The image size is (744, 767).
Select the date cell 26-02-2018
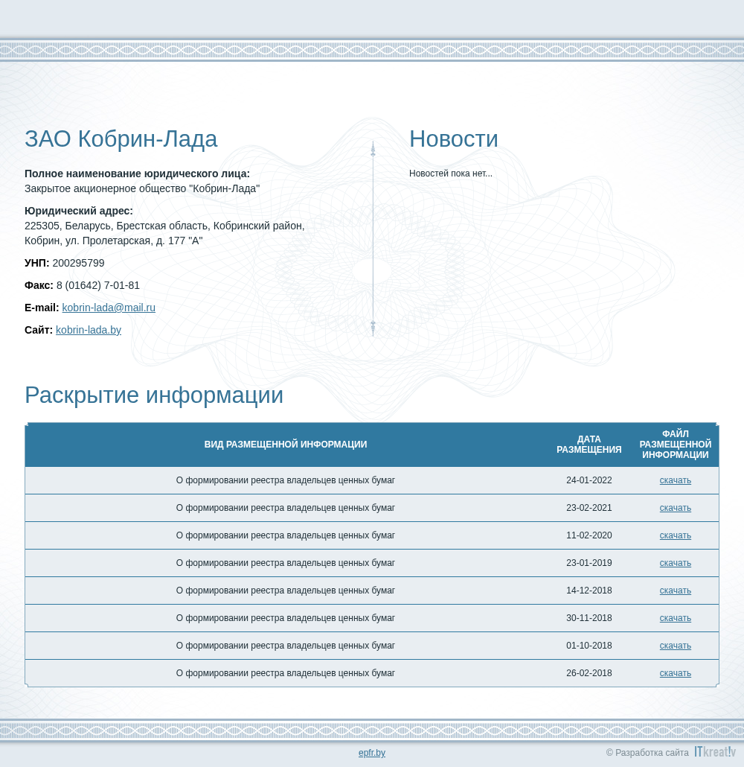tap(589, 673)
